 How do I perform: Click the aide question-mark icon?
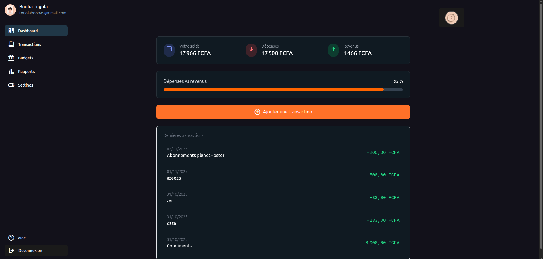(x=11, y=238)
